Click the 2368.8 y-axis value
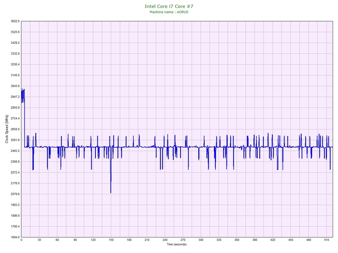Screen dimensions: 338x253 tap(15, 161)
